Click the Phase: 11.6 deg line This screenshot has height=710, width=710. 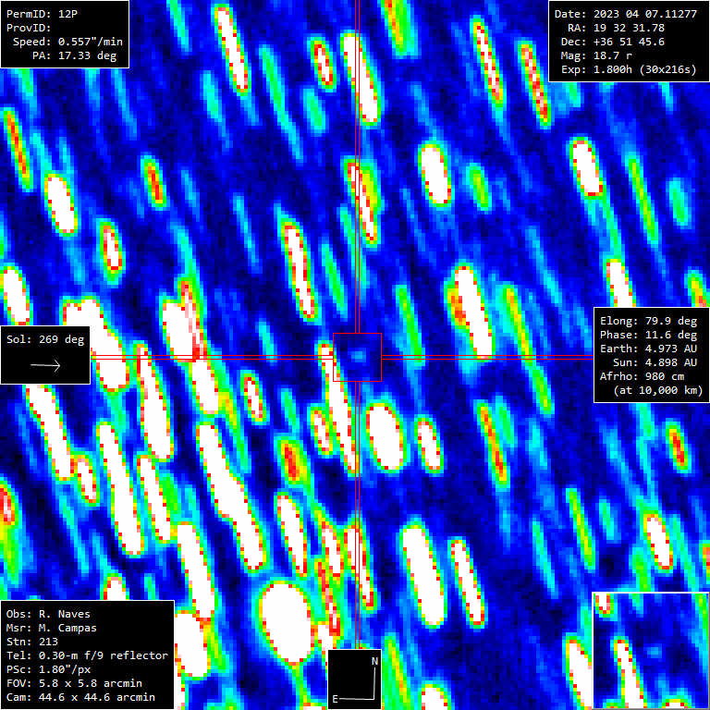(x=648, y=335)
